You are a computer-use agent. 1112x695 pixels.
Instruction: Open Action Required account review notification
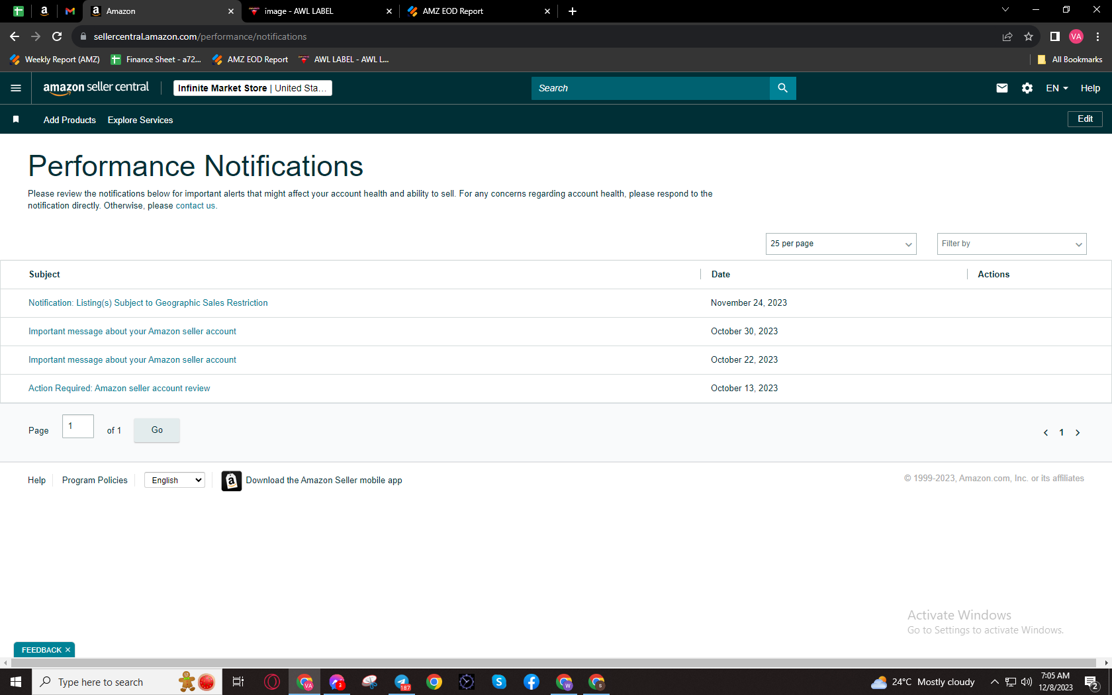[119, 389]
